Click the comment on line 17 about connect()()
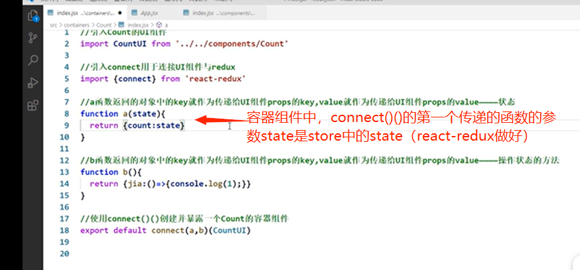580x270 pixels. (184, 219)
